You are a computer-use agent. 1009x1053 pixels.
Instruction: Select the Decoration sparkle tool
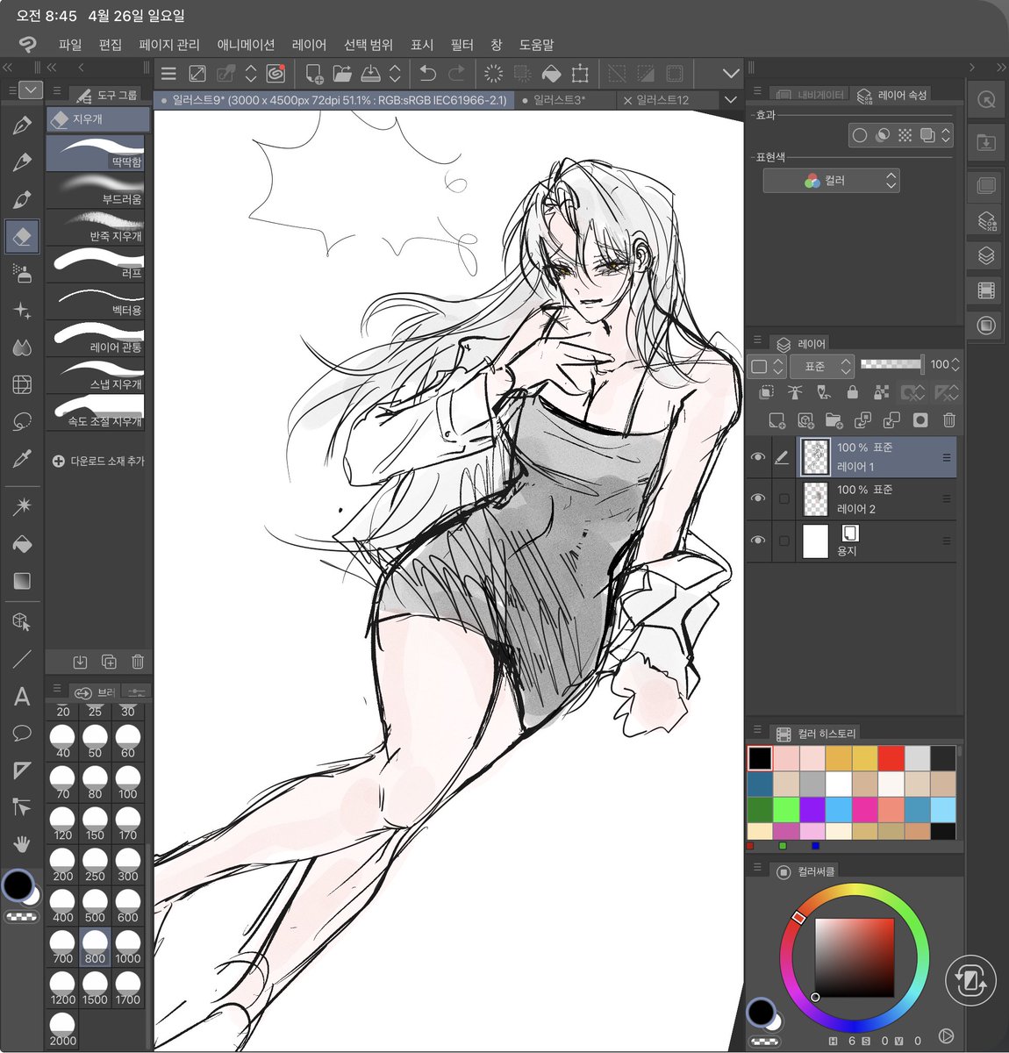pos(22,311)
